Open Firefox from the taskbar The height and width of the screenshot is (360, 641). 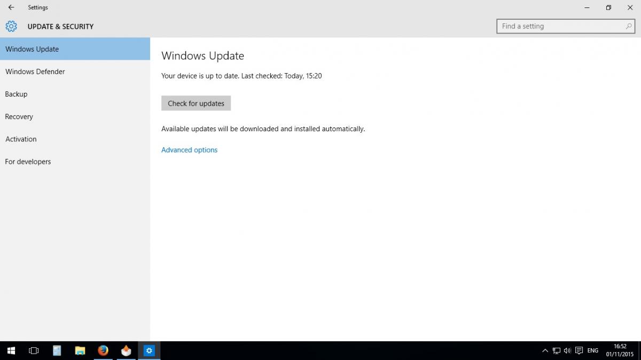[103, 350]
